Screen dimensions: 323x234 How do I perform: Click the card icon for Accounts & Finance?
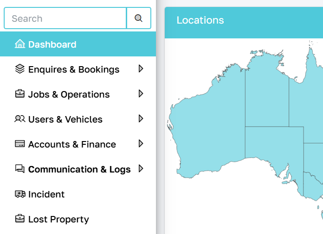click(20, 144)
